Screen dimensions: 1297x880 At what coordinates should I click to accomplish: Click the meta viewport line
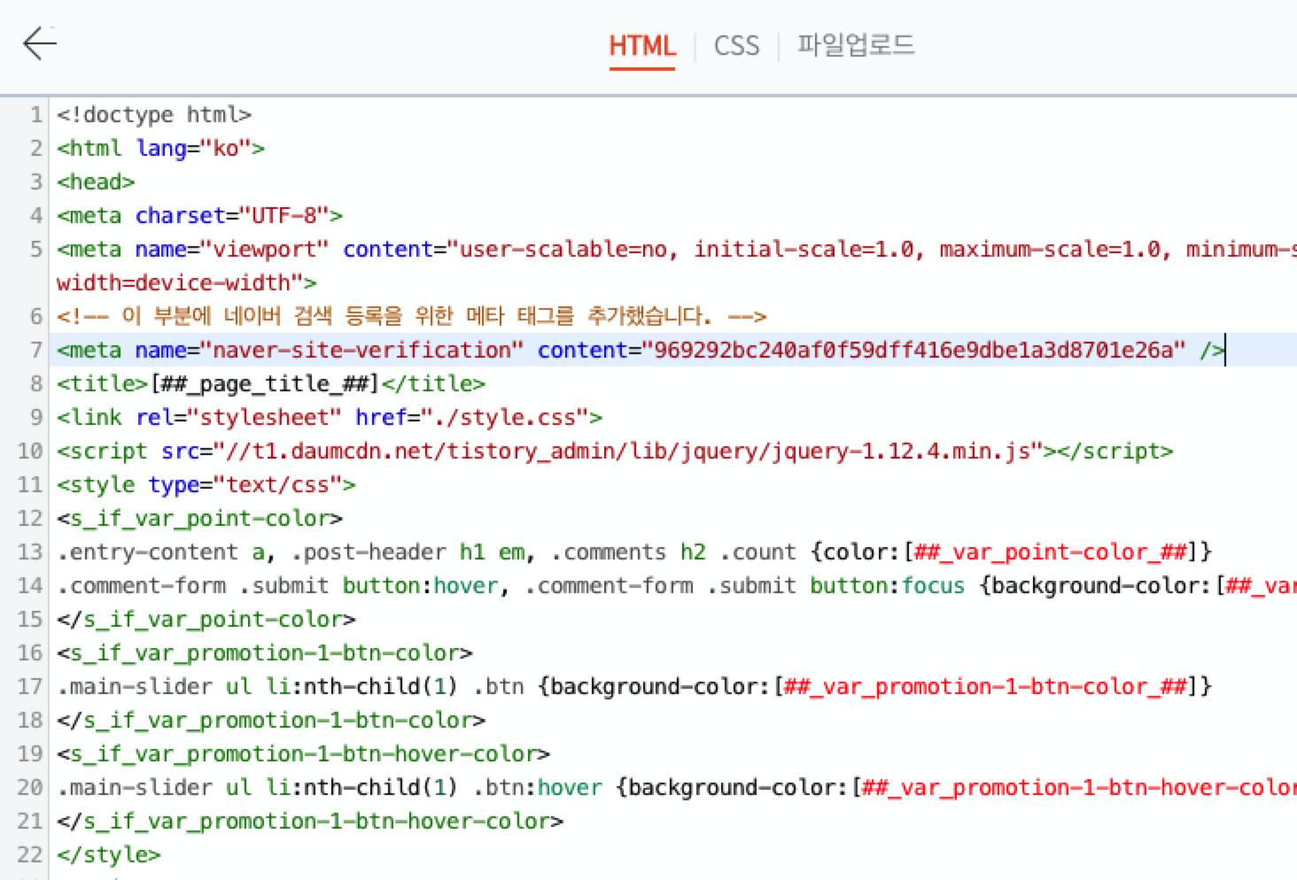pos(677,249)
